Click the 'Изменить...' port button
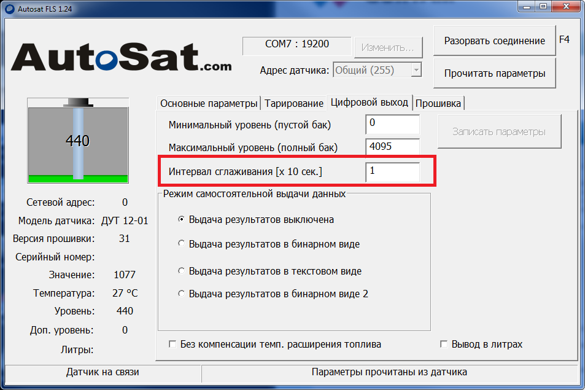 387,47
